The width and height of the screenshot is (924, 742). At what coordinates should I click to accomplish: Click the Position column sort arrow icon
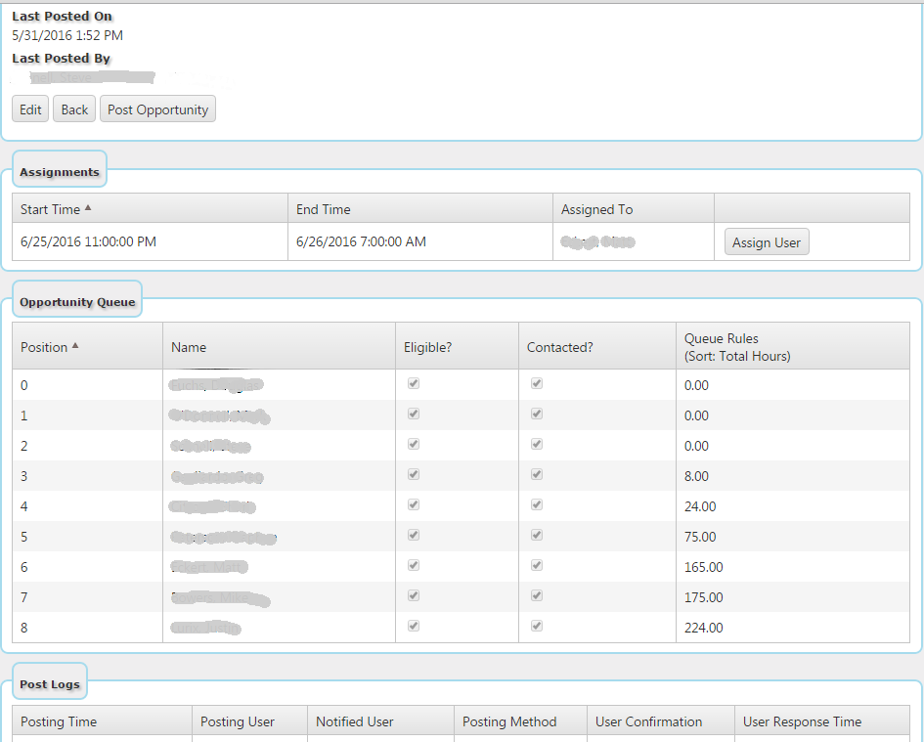tap(75, 345)
